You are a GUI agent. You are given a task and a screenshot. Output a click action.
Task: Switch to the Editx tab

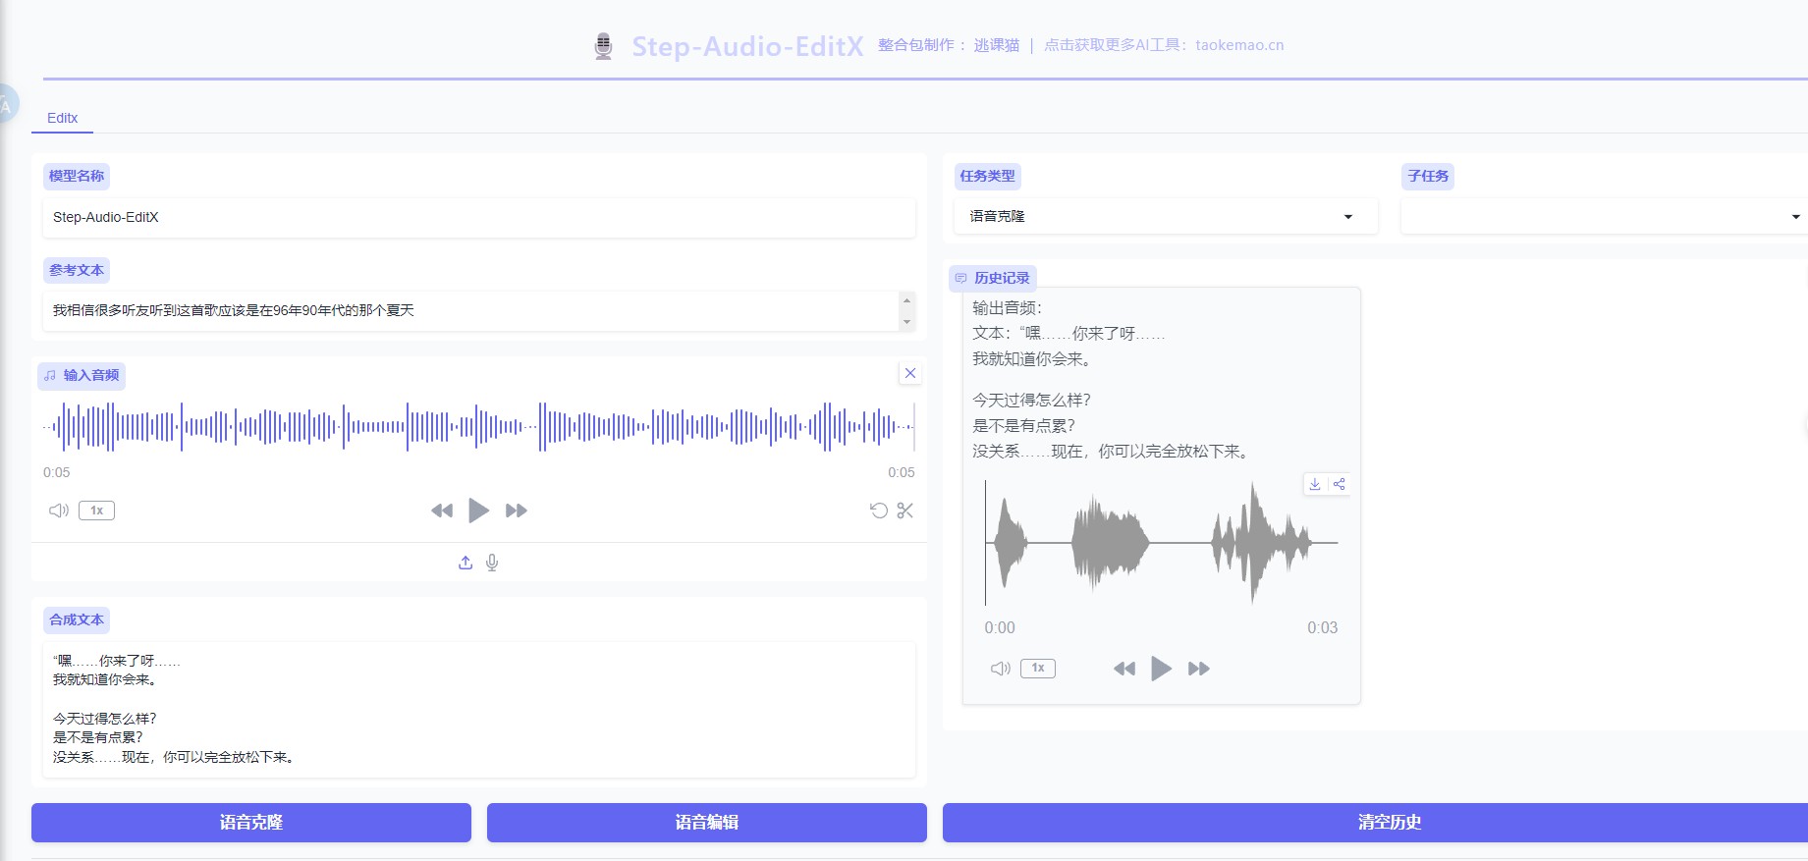point(62,118)
